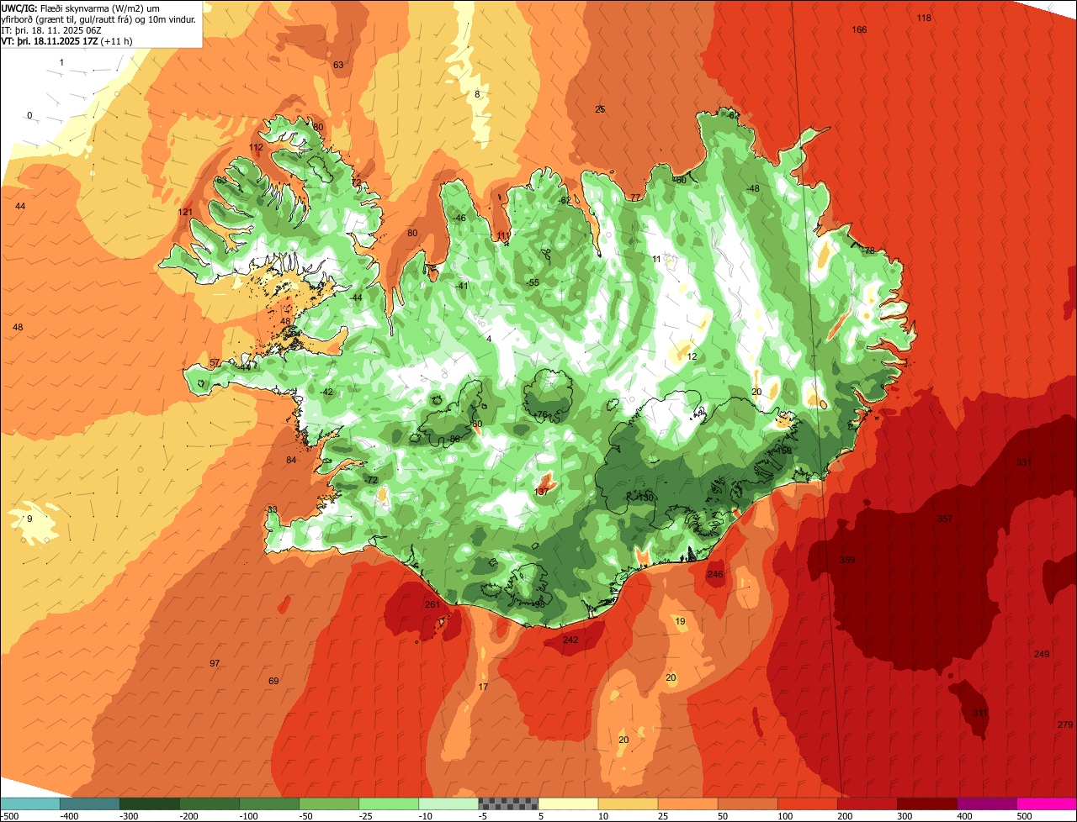Click the map value 8

pos(477,94)
